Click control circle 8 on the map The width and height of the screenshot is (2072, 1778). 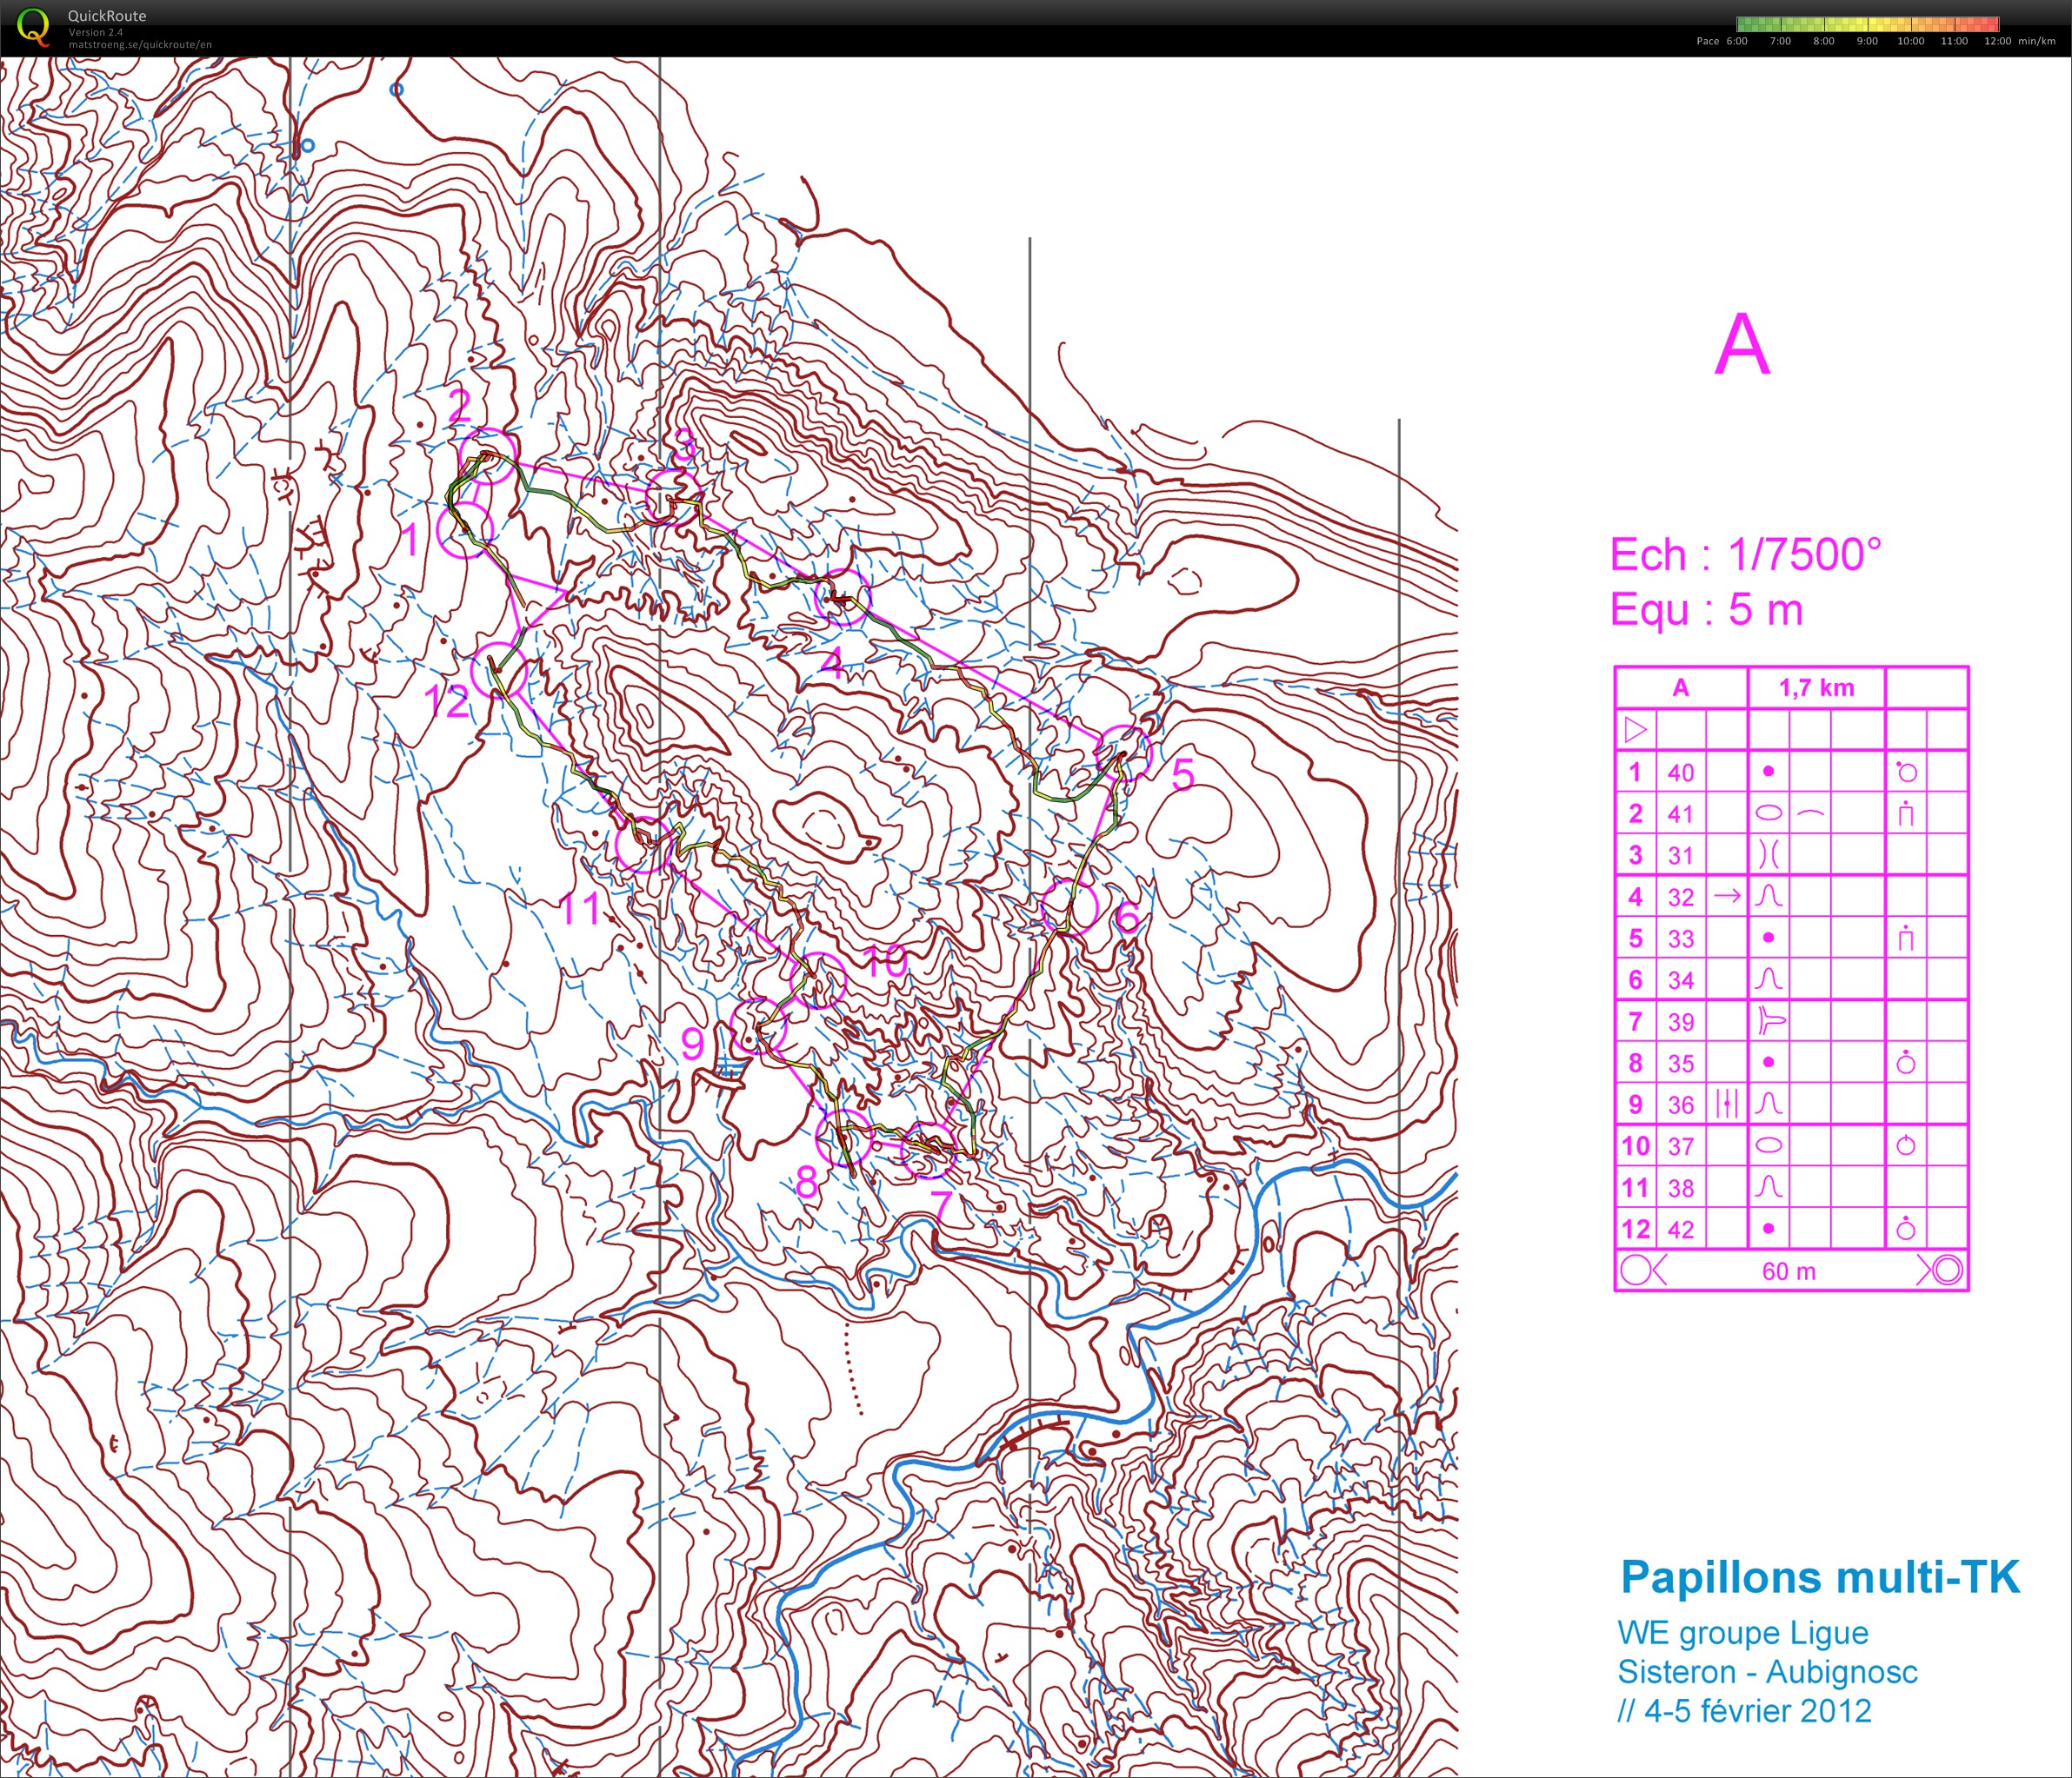tap(844, 1137)
